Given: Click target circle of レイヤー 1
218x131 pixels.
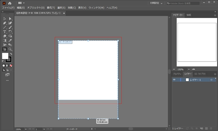Looking at the screenshot, I should (211, 80).
